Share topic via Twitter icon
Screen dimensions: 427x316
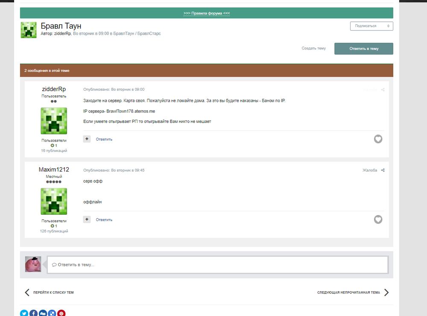tap(24, 313)
